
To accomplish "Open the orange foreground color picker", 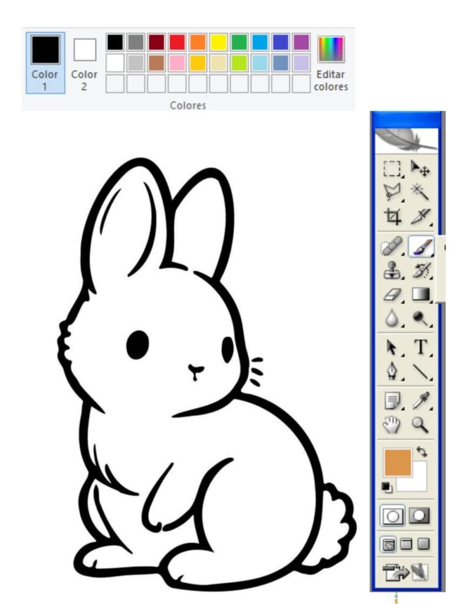I will tap(398, 462).
